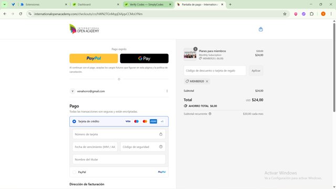Click the Planes para miembros product thumbnail
The height and width of the screenshot is (189, 336).
tap(190, 55)
